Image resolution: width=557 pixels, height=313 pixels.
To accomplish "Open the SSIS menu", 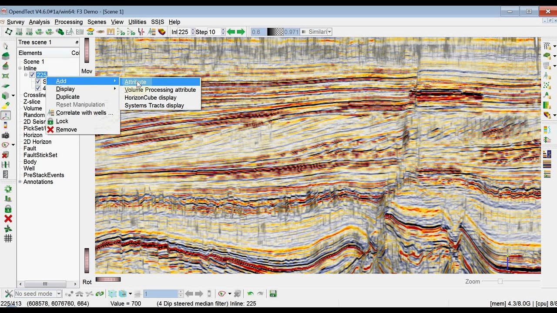I will (x=158, y=22).
